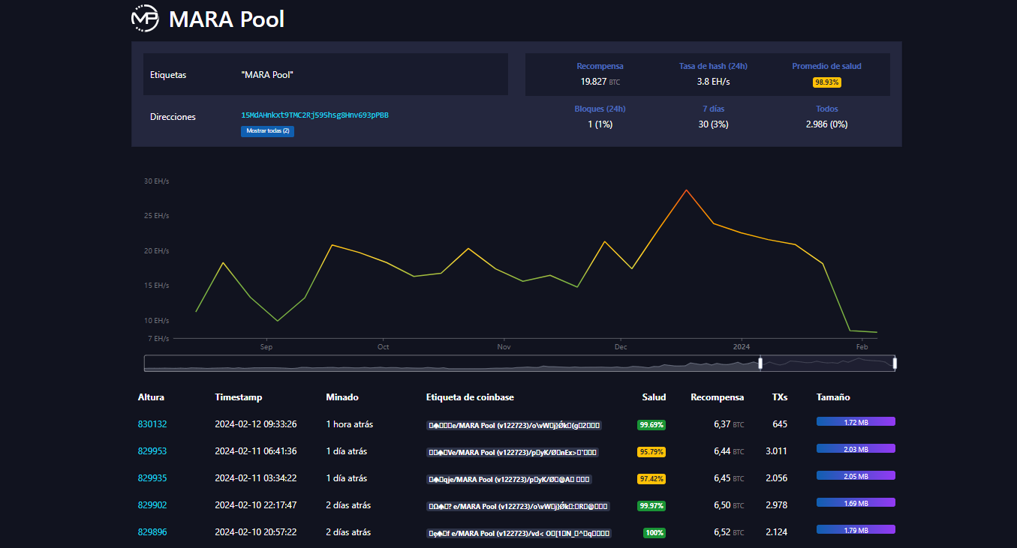The image size is (1017, 548).
Task: Open block height 829953
Action: pos(152,451)
